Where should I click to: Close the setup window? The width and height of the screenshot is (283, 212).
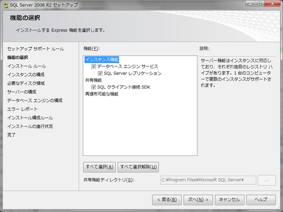tap(273, 3)
